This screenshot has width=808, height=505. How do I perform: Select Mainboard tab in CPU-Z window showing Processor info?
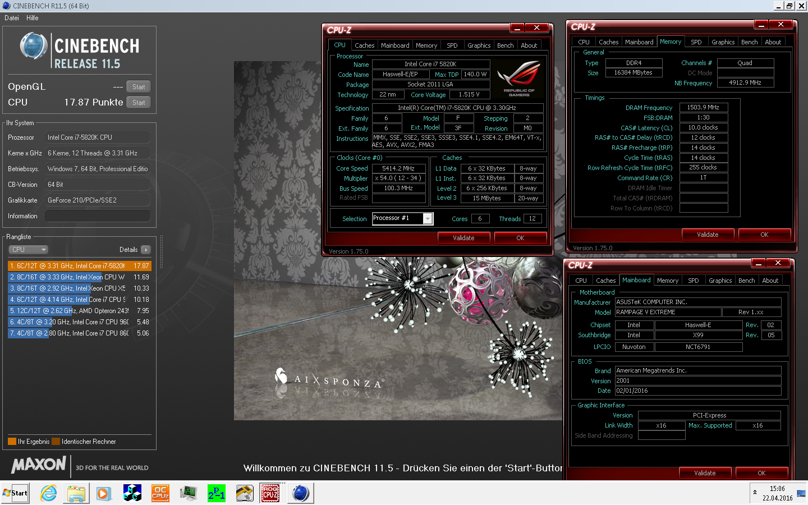pyautogui.click(x=395, y=45)
